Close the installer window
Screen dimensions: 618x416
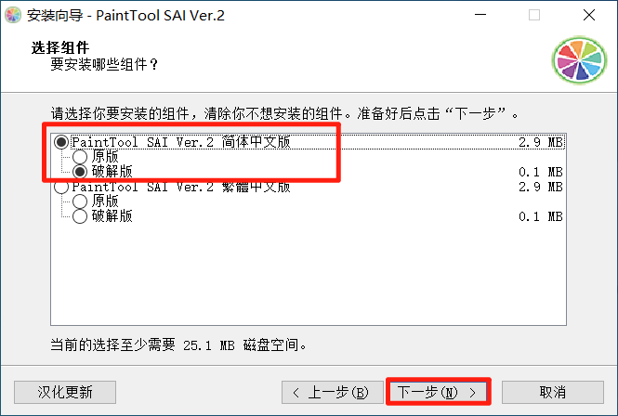click(x=589, y=15)
